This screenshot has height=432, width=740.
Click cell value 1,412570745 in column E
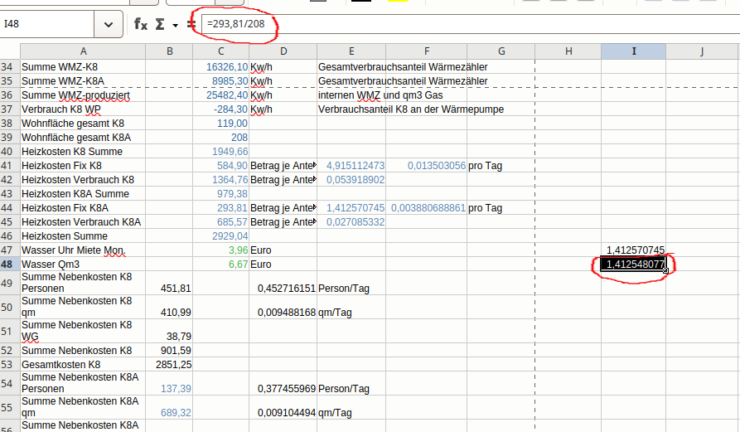(x=351, y=208)
